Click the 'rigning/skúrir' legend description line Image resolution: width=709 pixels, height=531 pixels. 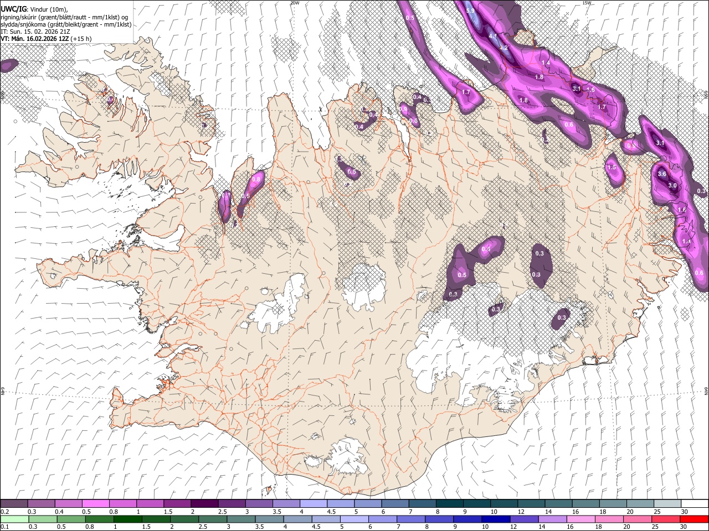click(x=65, y=17)
